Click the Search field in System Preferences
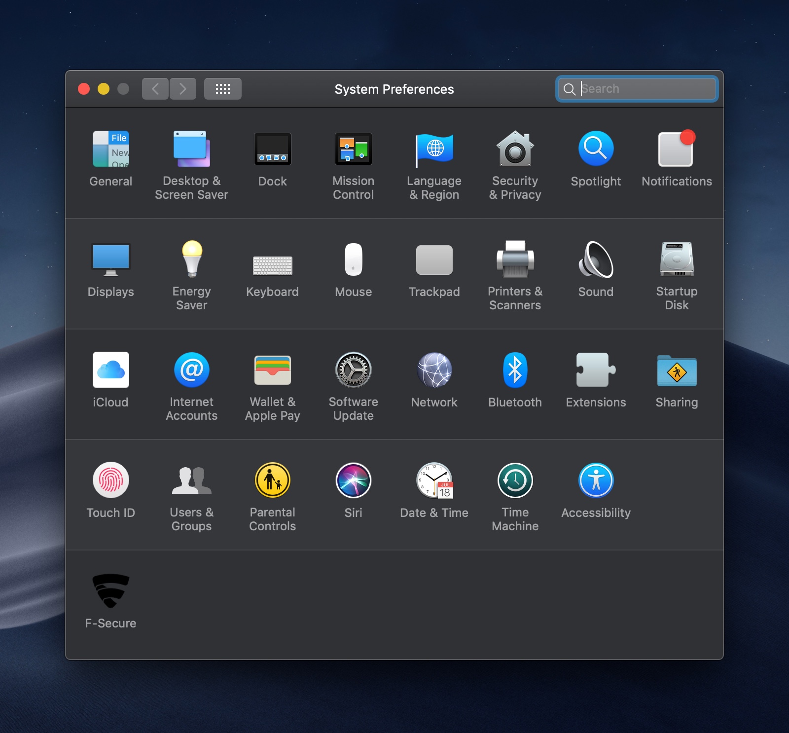 click(x=637, y=89)
